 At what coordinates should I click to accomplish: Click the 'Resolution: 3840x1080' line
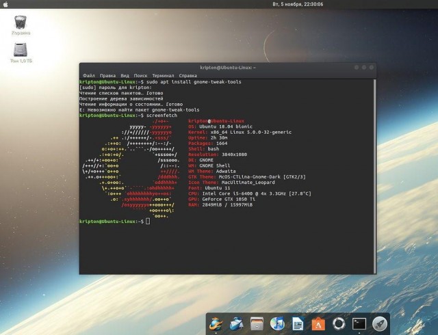(218, 155)
